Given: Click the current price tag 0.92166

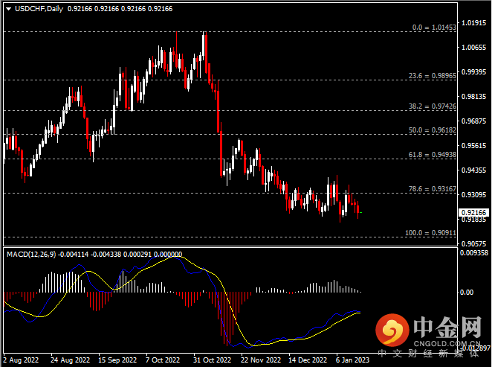Looking at the screenshot, I should tap(473, 211).
